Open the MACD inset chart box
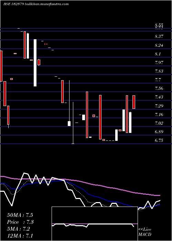 click(x=95, y=224)
